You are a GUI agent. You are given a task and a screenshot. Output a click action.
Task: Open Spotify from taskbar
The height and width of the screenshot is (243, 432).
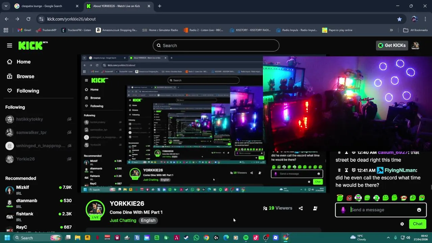pyautogui.click(x=246, y=238)
